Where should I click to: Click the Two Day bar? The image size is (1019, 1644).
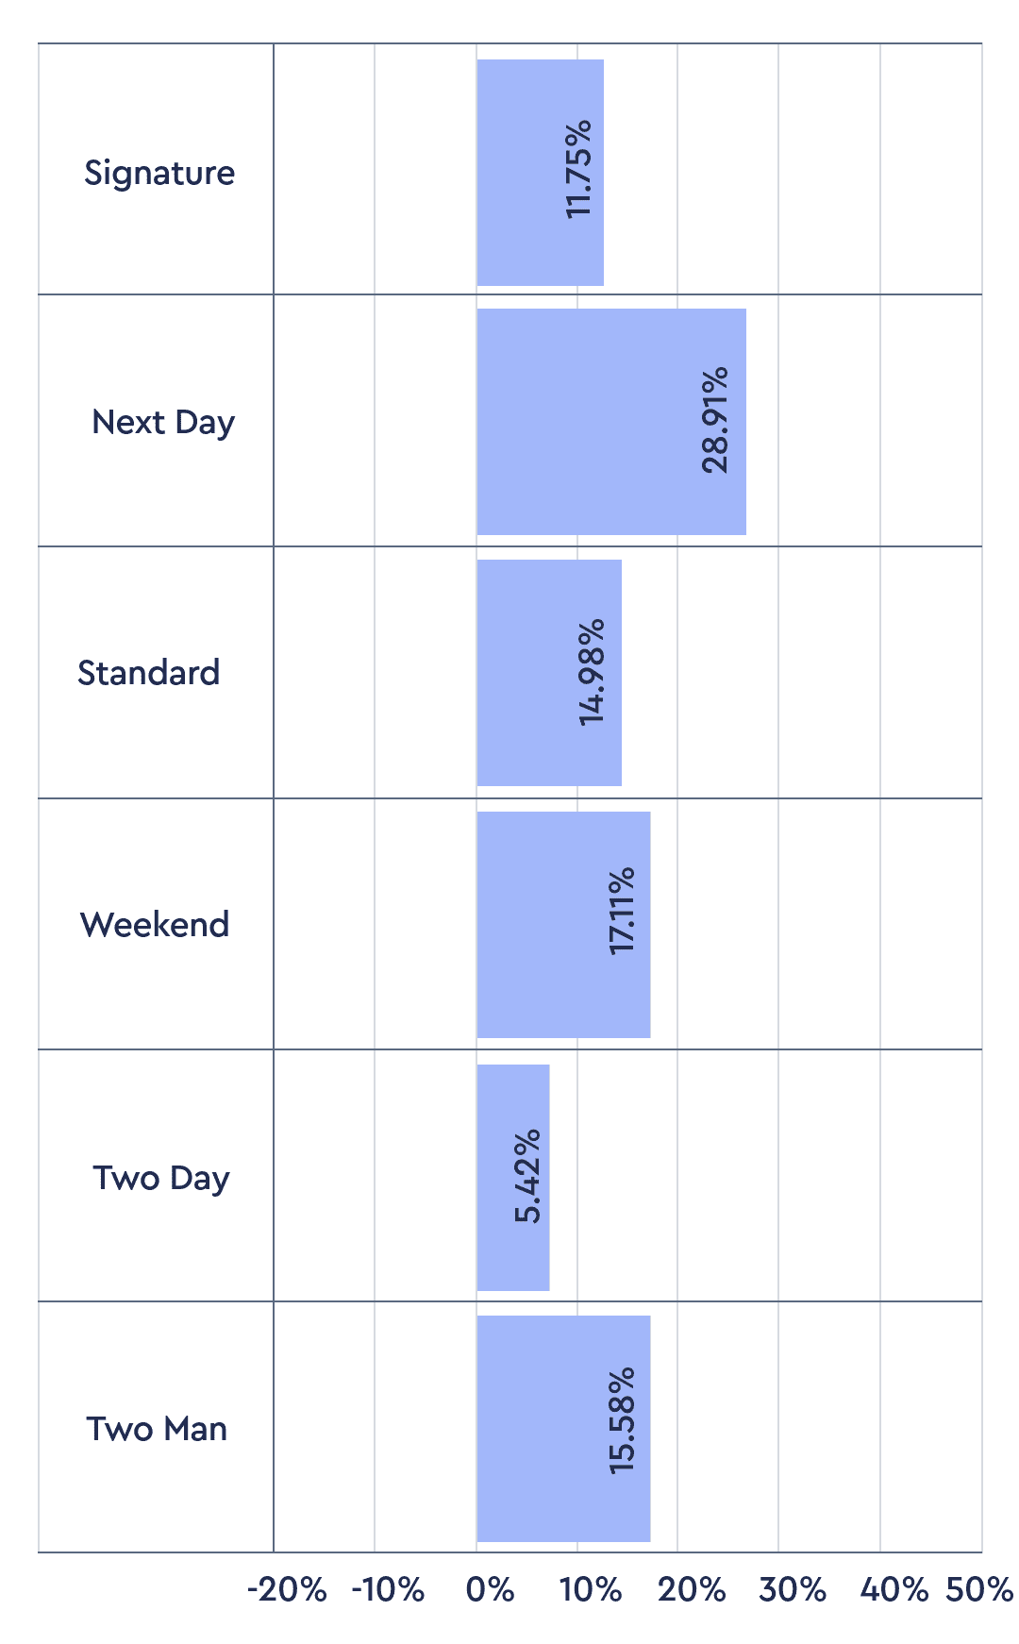[x=498, y=1178]
